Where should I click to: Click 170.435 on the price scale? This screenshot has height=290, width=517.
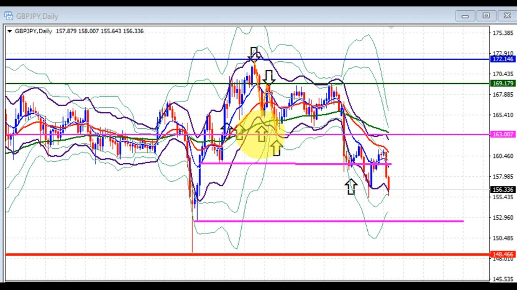(503, 74)
